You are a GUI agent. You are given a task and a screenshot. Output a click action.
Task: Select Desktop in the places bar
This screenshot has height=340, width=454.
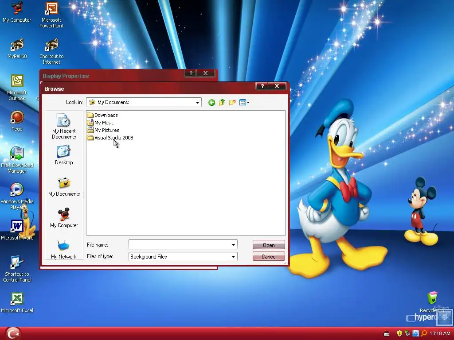[x=64, y=155]
